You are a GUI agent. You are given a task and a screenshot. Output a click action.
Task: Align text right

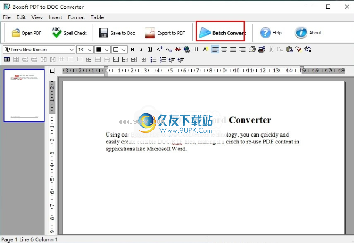(x=243, y=50)
